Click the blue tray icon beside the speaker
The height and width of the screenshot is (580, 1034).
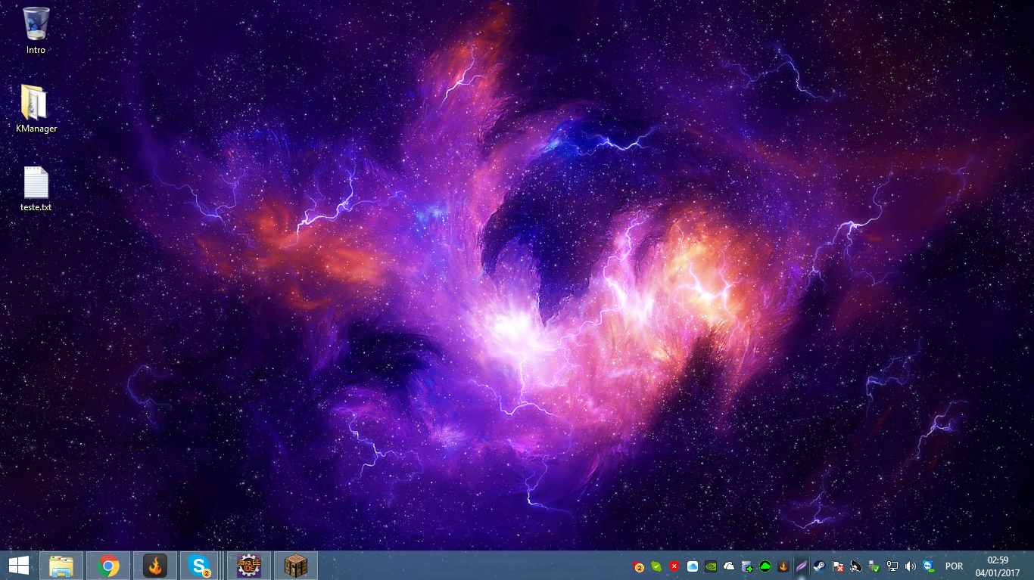pos(929,566)
